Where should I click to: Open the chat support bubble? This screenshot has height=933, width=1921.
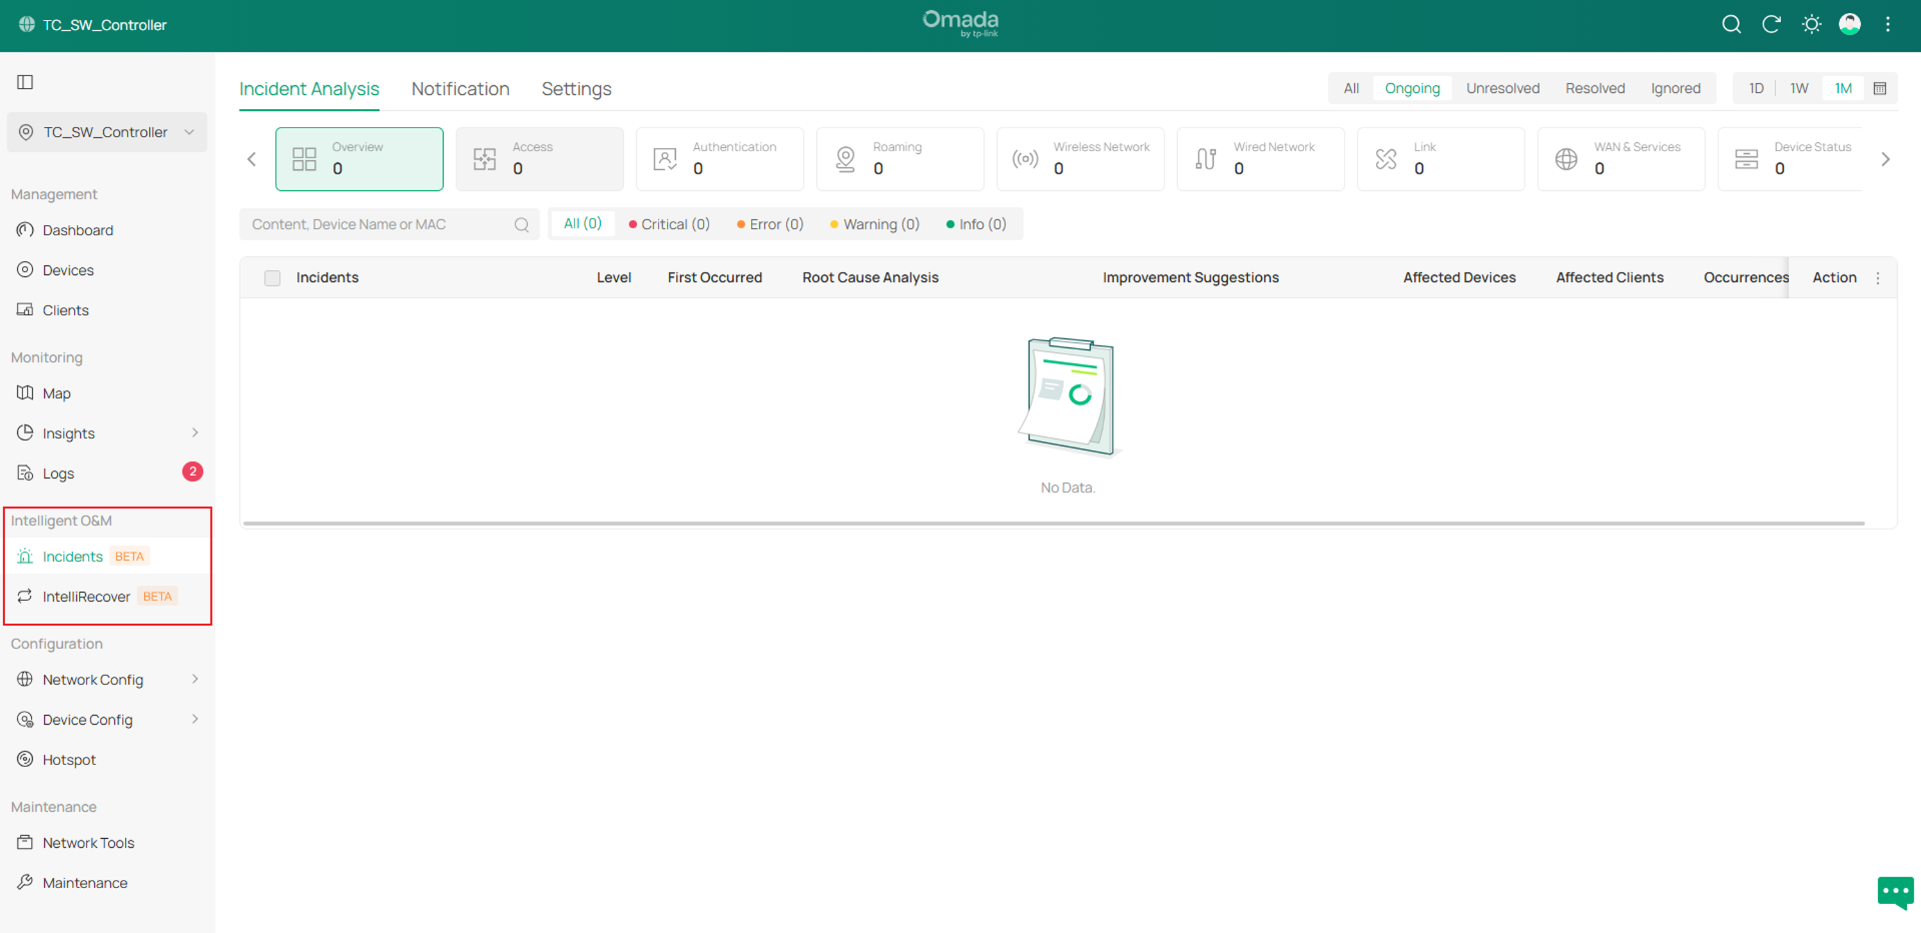[x=1895, y=891]
